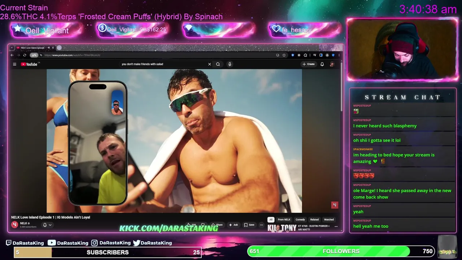This screenshot has height=260, width=462.
Task: Open the browser extensions puzzle icon
Action: (305, 55)
